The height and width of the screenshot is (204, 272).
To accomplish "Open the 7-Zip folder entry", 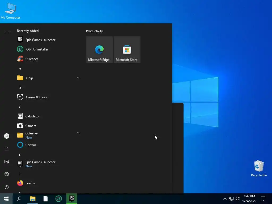I will (x=48, y=78).
